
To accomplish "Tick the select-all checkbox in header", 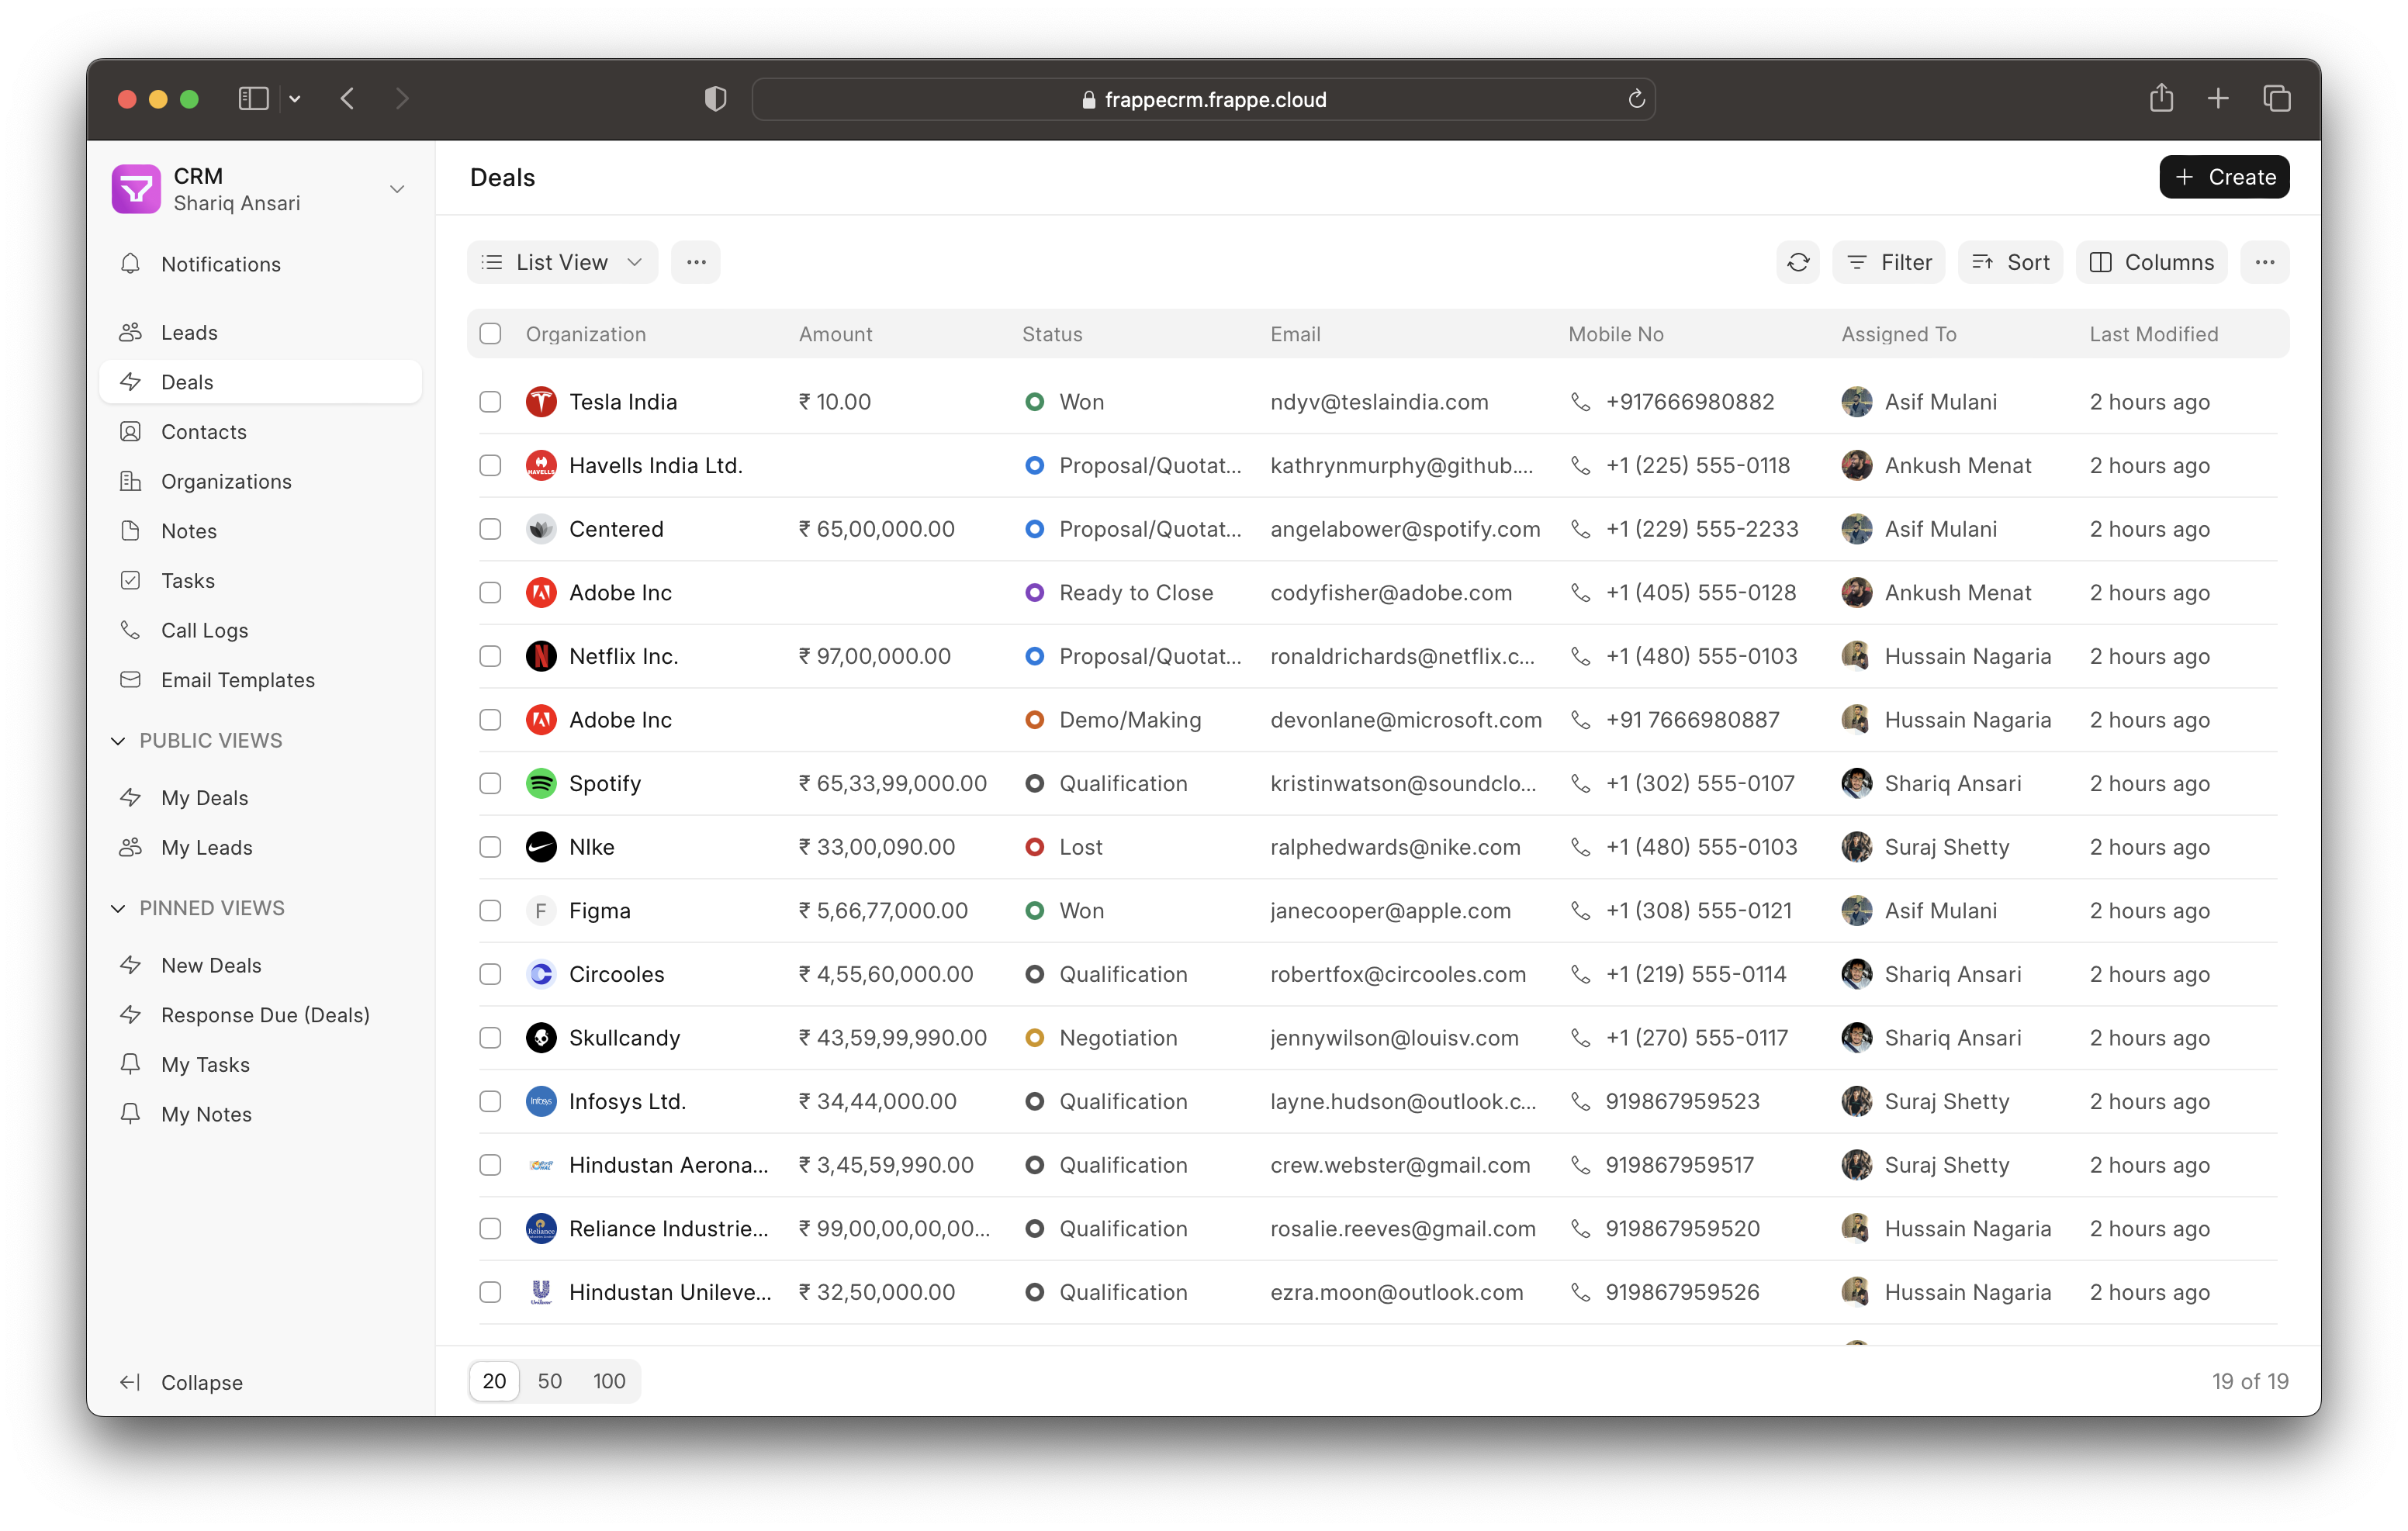I will coord(490,334).
